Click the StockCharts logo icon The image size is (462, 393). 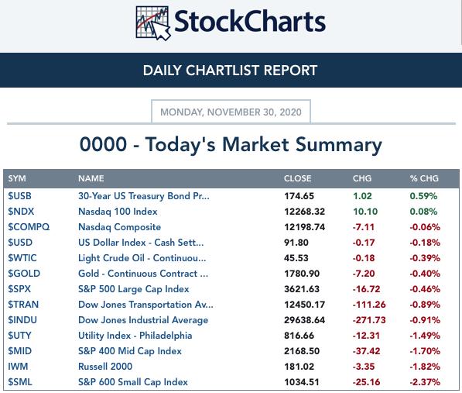click(x=153, y=23)
